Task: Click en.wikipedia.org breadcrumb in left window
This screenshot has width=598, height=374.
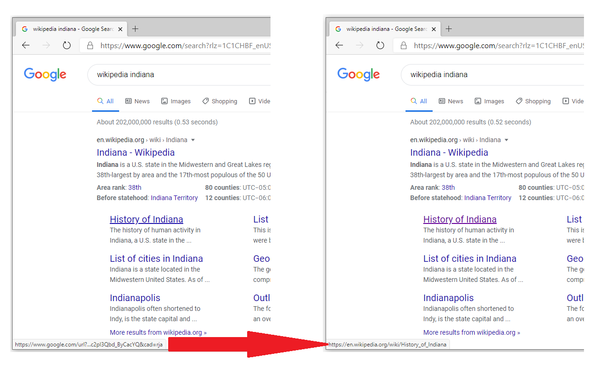Action: pyautogui.click(x=121, y=140)
